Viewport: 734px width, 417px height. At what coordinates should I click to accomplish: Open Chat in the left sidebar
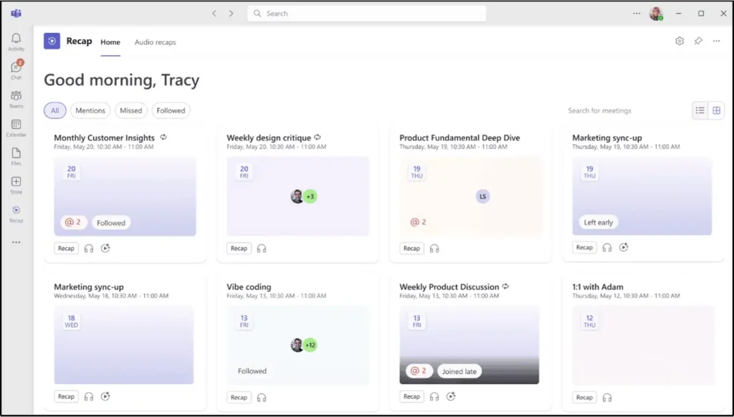coord(16,69)
